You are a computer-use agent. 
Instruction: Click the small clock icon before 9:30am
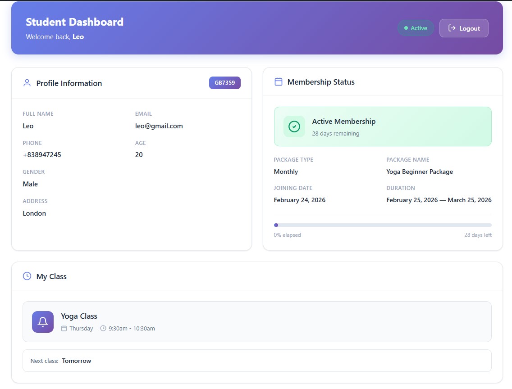point(103,329)
